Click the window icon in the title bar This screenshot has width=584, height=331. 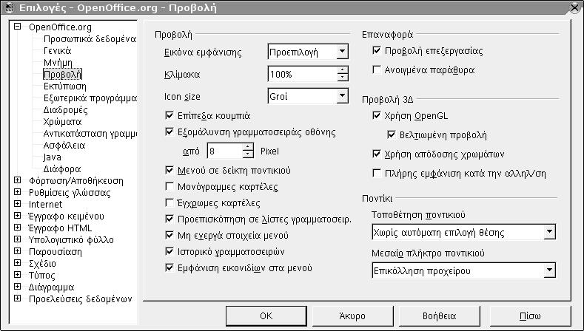[x=9, y=8]
